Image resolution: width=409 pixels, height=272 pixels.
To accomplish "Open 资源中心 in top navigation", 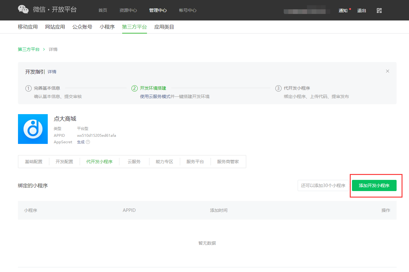I will click(128, 10).
